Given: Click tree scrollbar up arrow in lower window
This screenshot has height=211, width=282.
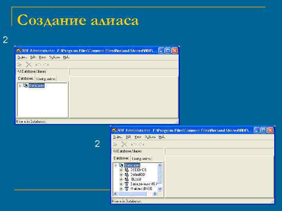Looking at the screenshot, I should click(160, 165).
